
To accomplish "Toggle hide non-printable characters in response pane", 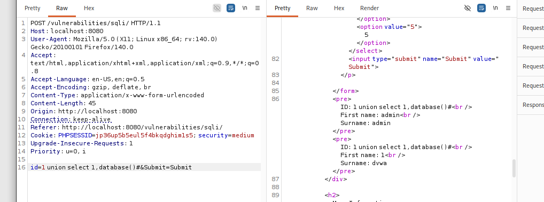I will click(x=468, y=8).
